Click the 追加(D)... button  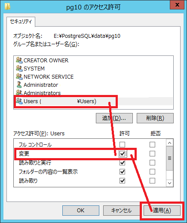tap(114, 118)
